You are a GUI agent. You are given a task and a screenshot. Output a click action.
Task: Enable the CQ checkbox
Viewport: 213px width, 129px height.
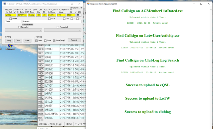coord(64,19)
